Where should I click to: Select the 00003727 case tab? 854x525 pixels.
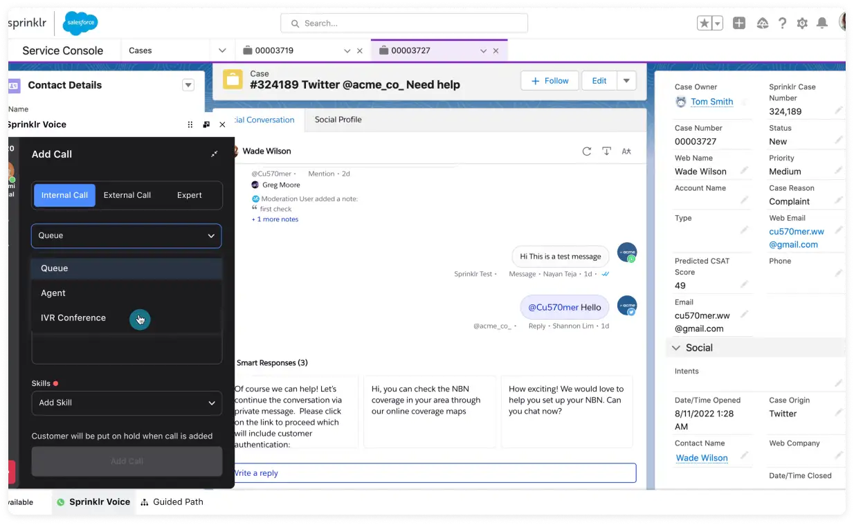(411, 50)
